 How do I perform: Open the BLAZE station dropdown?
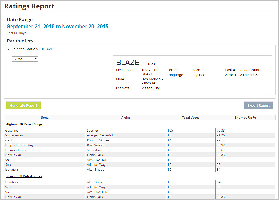pyautogui.click(x=25, y=59)
